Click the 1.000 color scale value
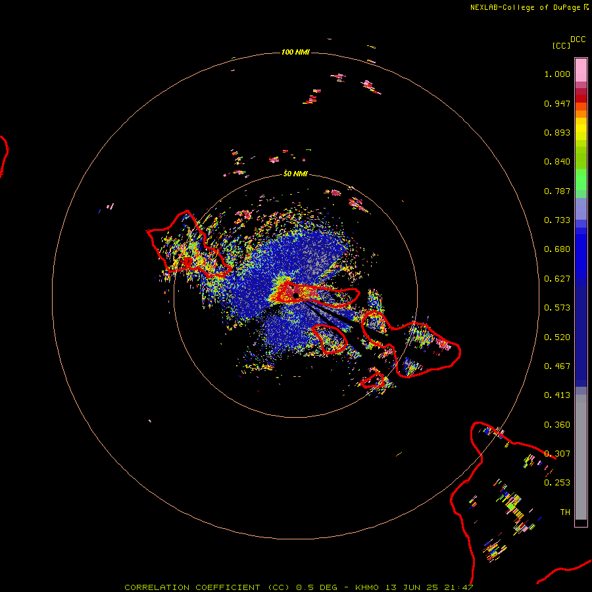592x592 pixels. (x=557, y=74)
